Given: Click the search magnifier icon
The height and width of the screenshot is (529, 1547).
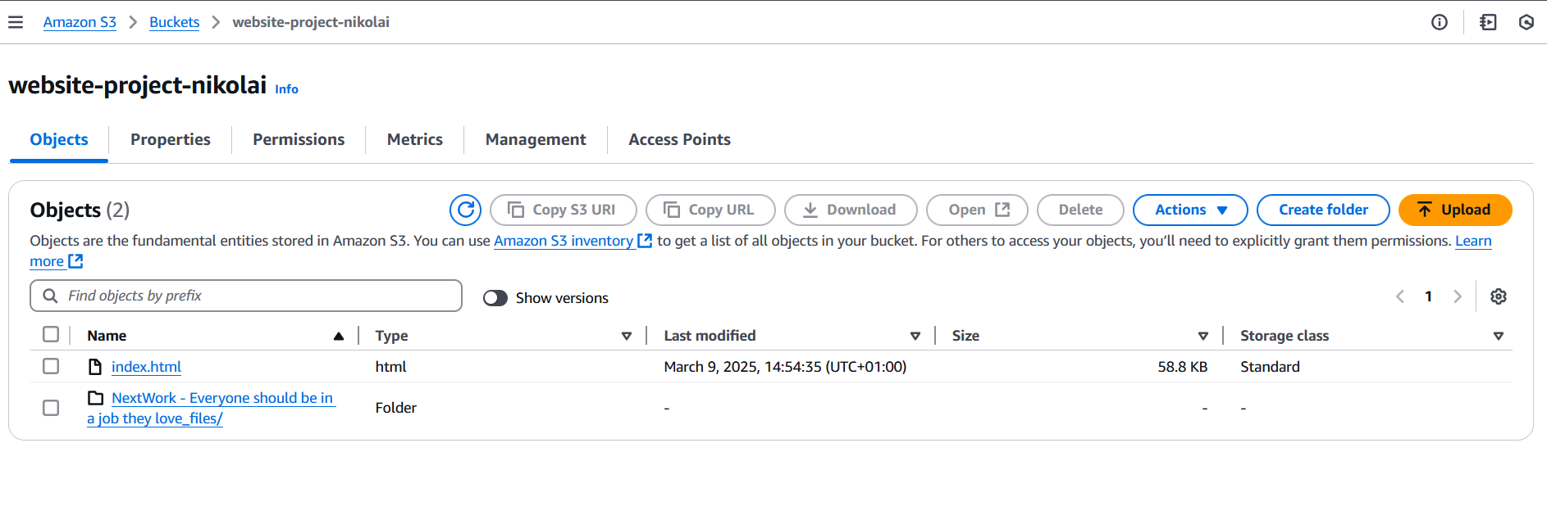Looking at the screenshot, I should point(50,296).
